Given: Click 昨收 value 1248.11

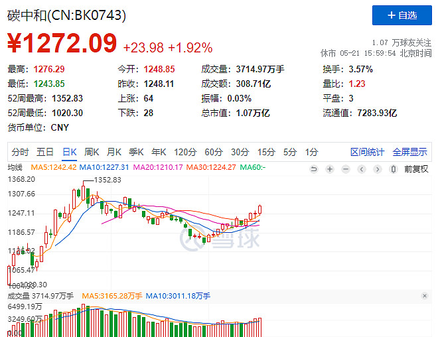Looking at the screenshot, I should [159, 84].
